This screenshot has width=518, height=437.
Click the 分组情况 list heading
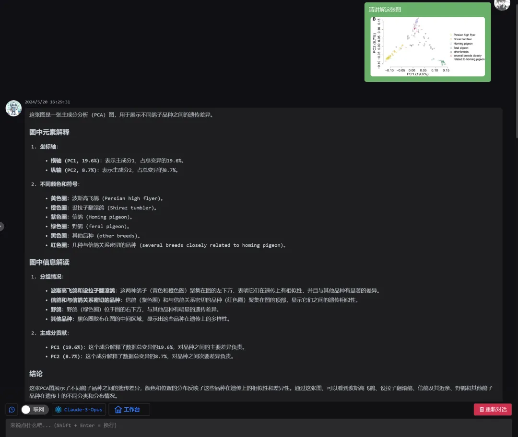[x=51, y=276]
